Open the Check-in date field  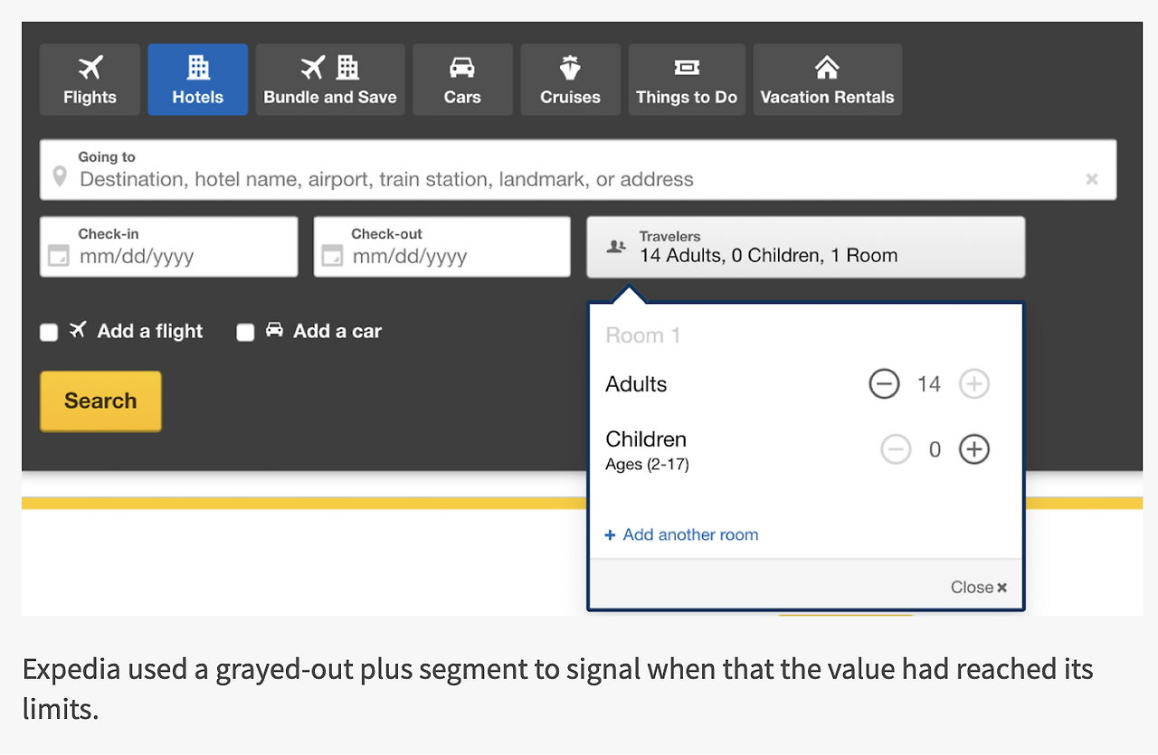[x=169, y=247]
